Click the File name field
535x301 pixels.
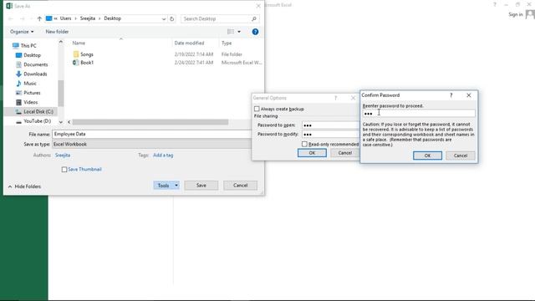coord(152,134)
